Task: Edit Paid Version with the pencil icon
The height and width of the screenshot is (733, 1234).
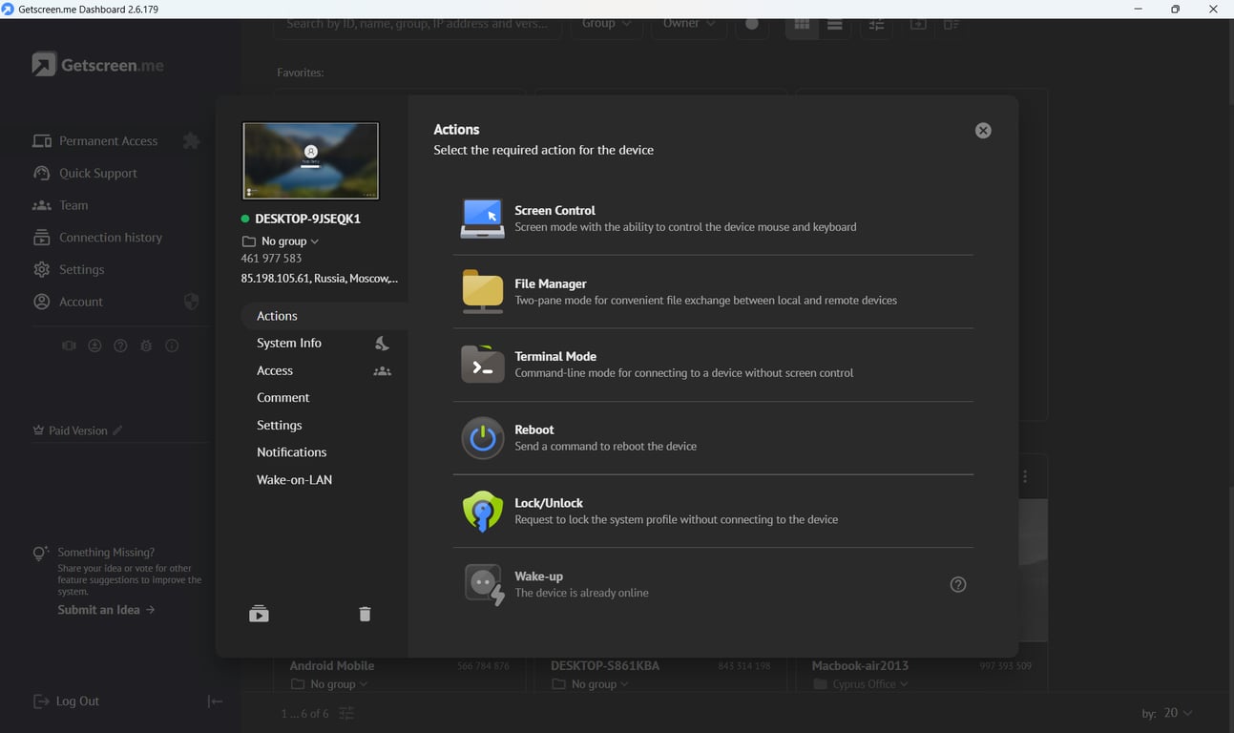Action: 118,429
